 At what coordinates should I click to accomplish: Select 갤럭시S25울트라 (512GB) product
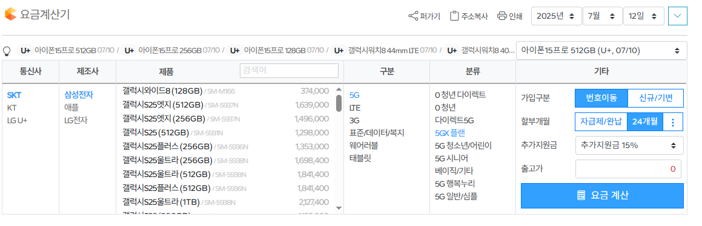click(x=226, y=174)
